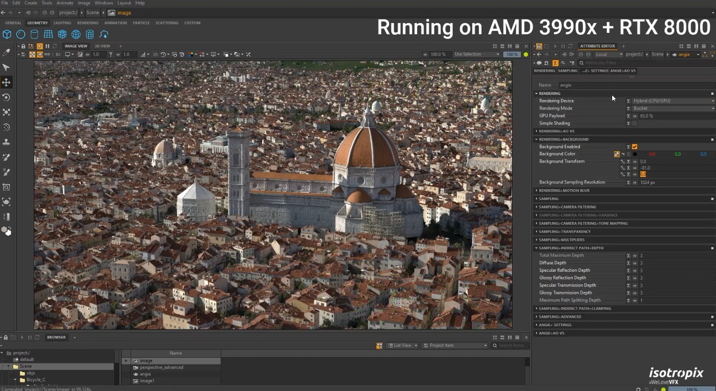Open Browser List View dropdown

[x=403, y=345]
